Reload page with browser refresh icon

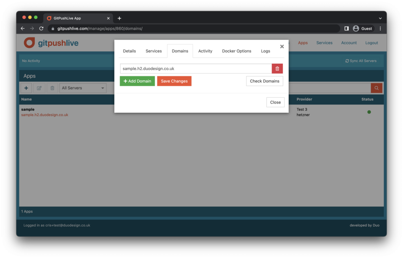tap(41, 29)
